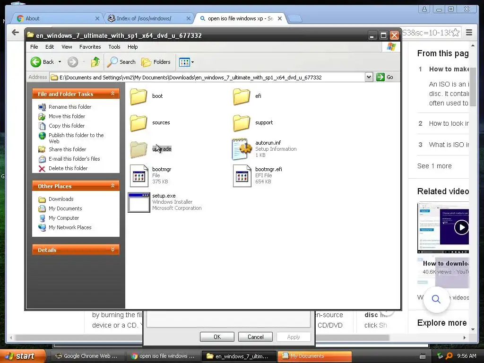Select the upgrade folder icon
484x363 pixels.
coord(138,149)
